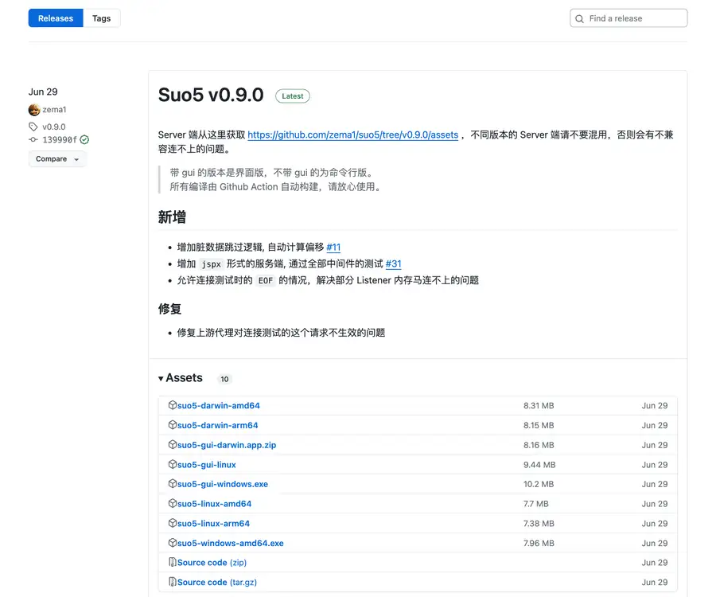The height and width of the screenshot is (597, 716).
Task: Select the Releases tab
Action: [55, 18]
